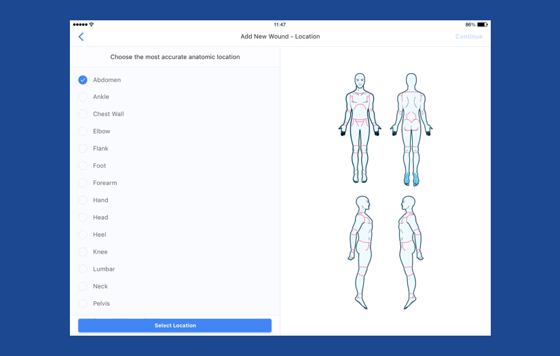Click the Wi-Fi signal icon in status bar
The image size is (560, 356).
tap(92, 24)
